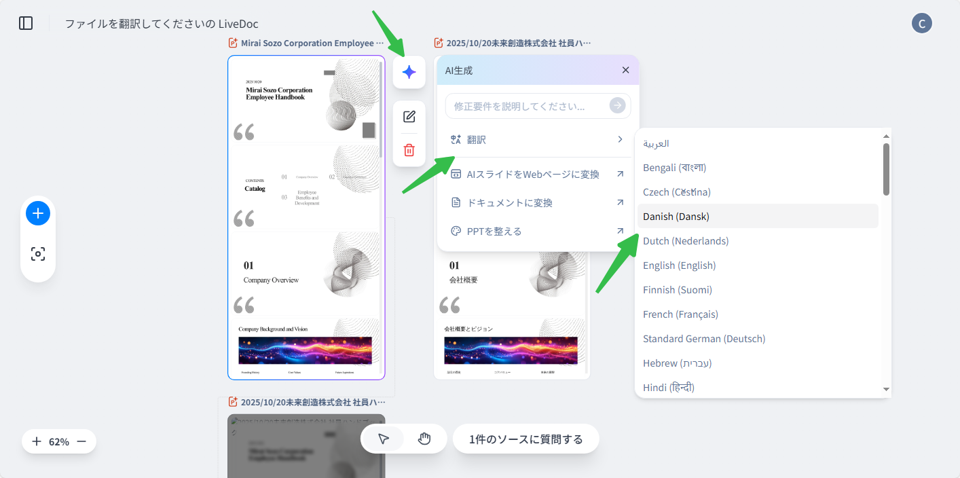Click the 修正要件 input field

click(526, 107)
